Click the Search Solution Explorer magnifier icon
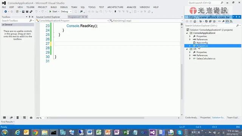The height and width of the screenshot is (136, 242). point(237,26)
